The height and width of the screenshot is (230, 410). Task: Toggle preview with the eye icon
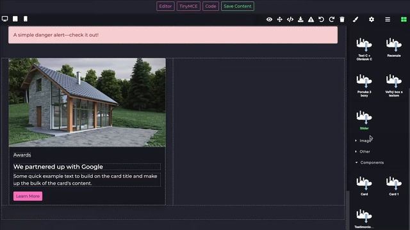[269, 19]
